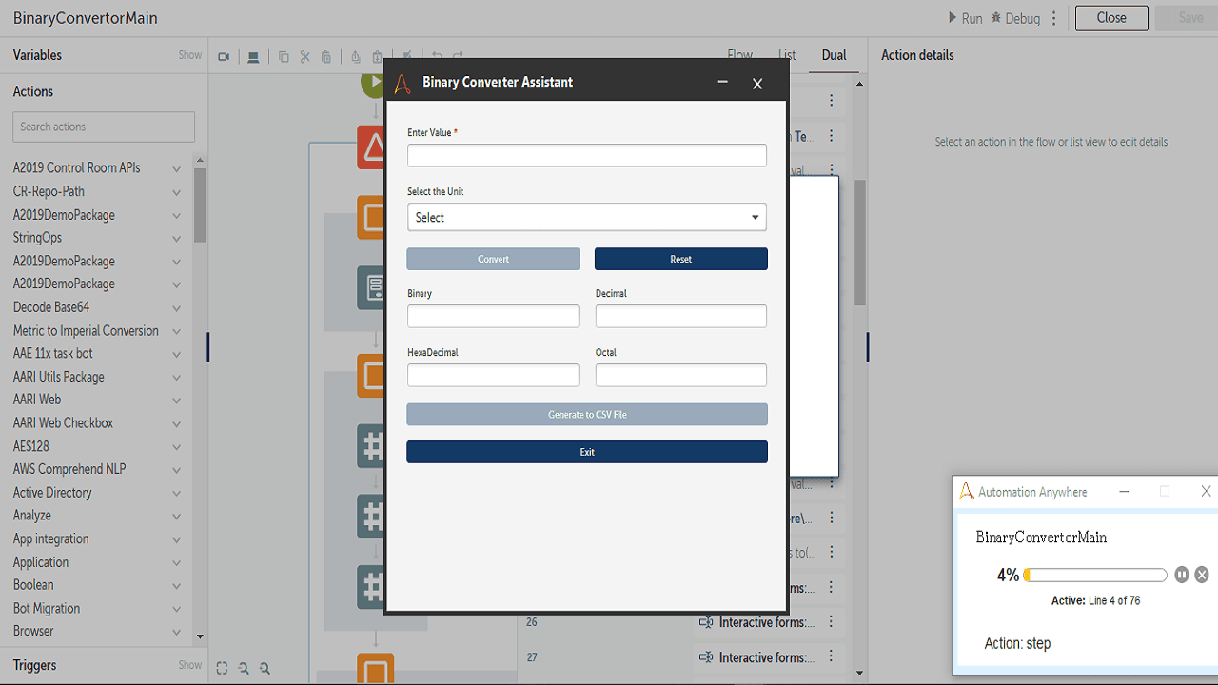This screenshot has height=685, width=1218.
Task: Switch to the Flow view tab
Action: pyautogui.click(x=739, y=55)
